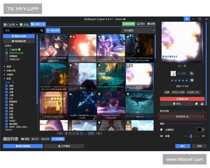
Task: Select the fate/zero wallpaper thumbnail
Action: click(82, 106)
